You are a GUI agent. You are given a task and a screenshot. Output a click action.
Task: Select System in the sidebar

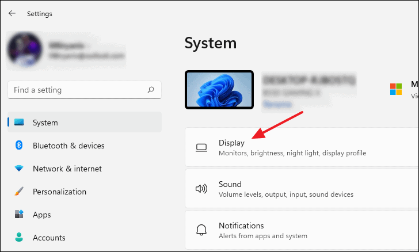pos(85,122)
